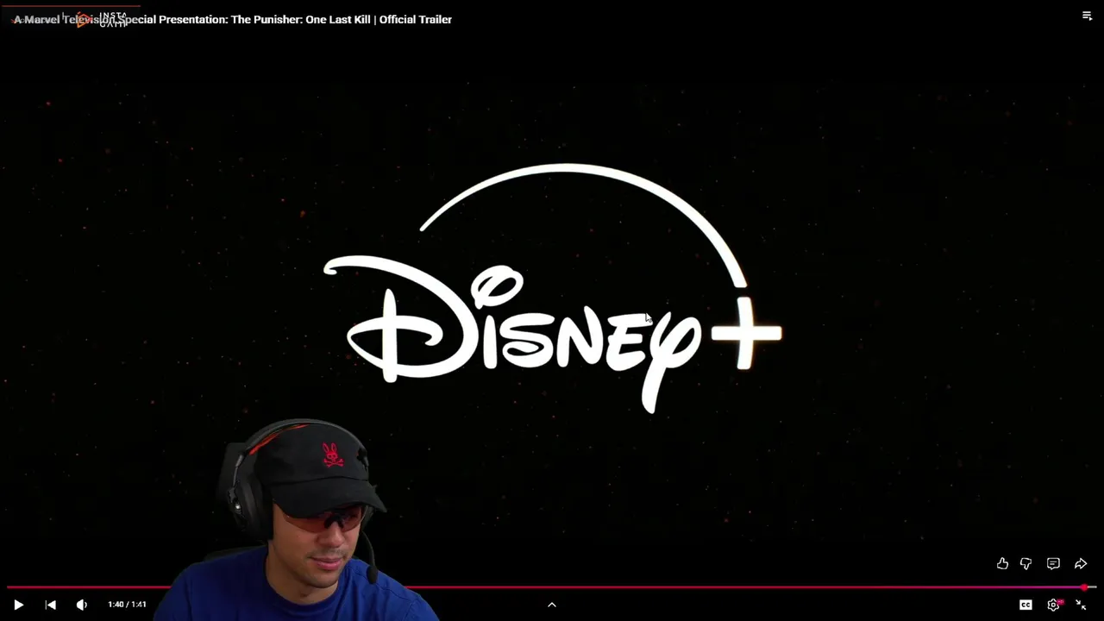Play the paused trailer video
The width and height of the screenshot is (1104, 621).
pos(18,605)
